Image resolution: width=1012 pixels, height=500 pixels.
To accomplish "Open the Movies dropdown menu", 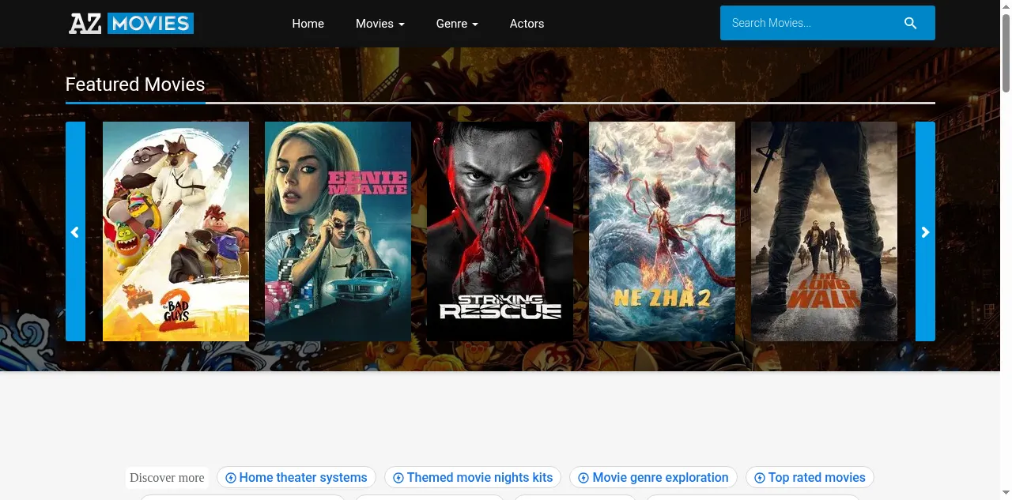I will click(x=380, y=24).
